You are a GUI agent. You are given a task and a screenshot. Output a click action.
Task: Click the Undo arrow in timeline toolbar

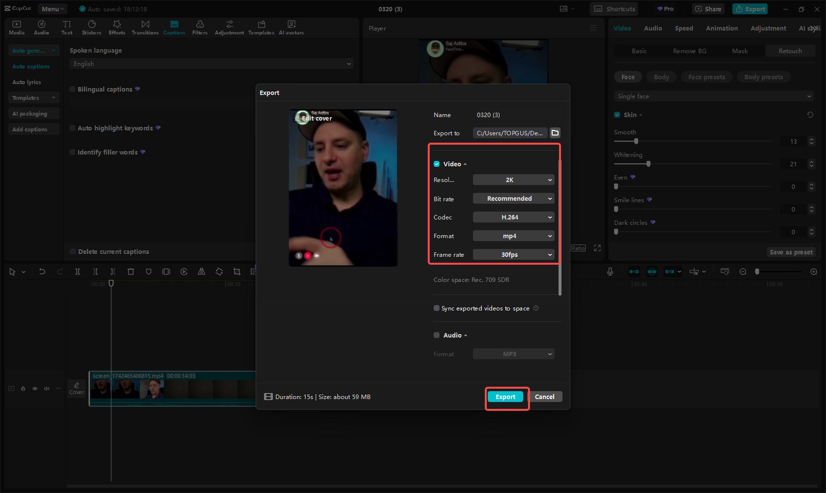(x=42, y=272)
